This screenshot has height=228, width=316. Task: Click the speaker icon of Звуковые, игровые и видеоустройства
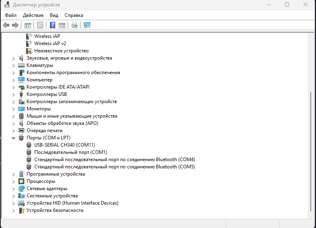(x=21, y=58)
